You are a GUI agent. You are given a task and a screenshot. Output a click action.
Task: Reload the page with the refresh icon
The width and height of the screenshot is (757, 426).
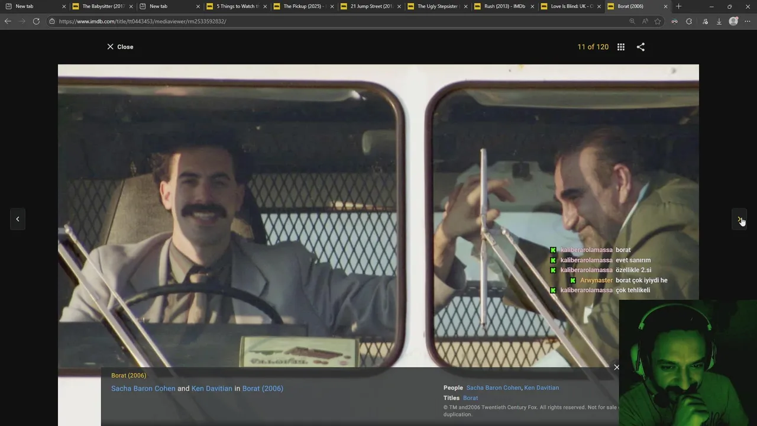tap(37, 21)
